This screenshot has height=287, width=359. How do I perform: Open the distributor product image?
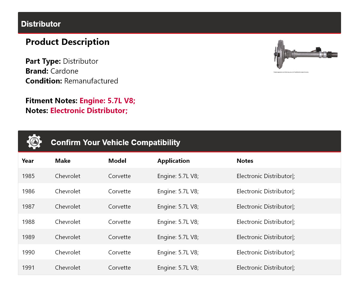click(305, 56)
